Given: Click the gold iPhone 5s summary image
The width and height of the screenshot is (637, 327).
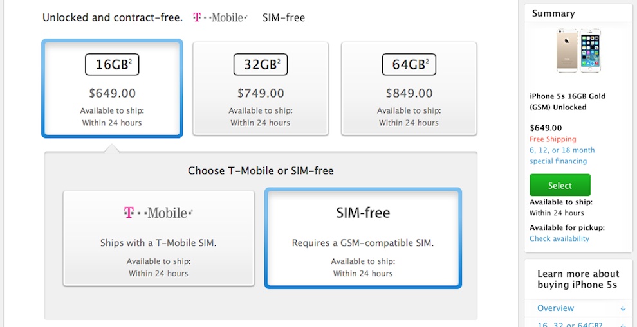Looking at the screenshot, I should point(578,51).
